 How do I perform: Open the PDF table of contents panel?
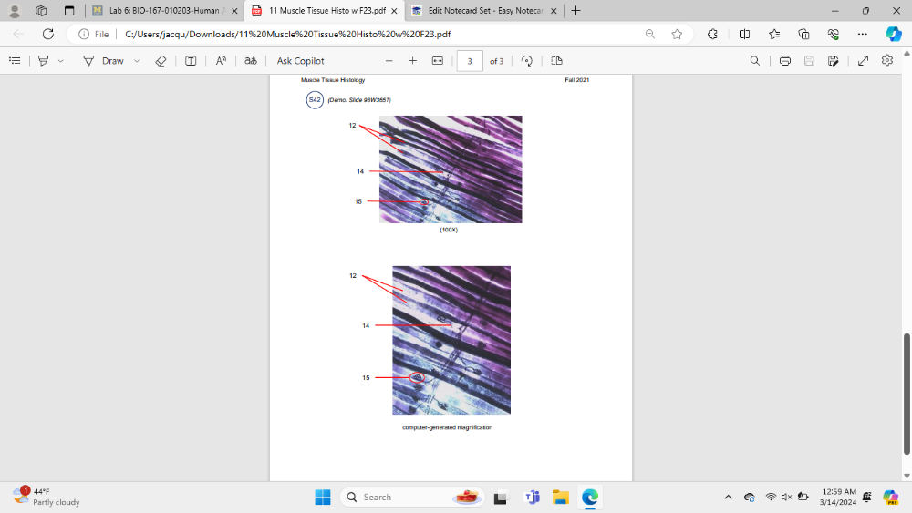coord(15,61)
